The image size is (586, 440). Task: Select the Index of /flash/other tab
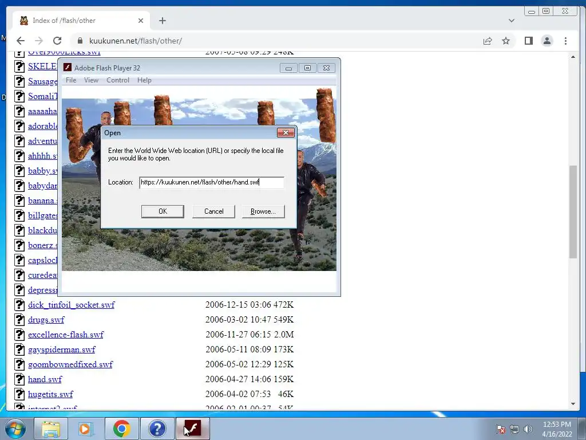coord(81,21)
